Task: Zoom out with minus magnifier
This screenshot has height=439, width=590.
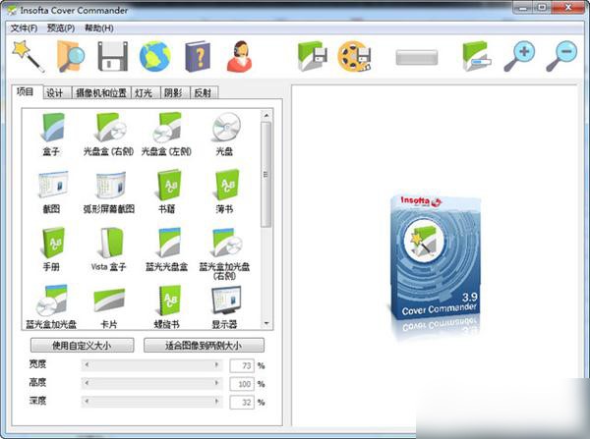Action: tap(561, 56)
